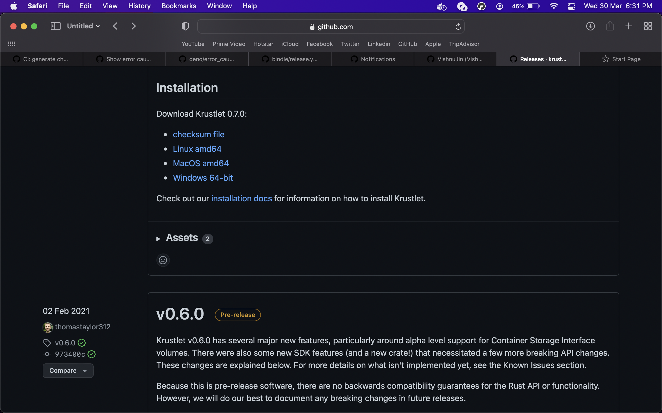The height and width of the screenshot is (413, 662).
Task: Expand the Assets section
Action: click(x=182, y=238)
